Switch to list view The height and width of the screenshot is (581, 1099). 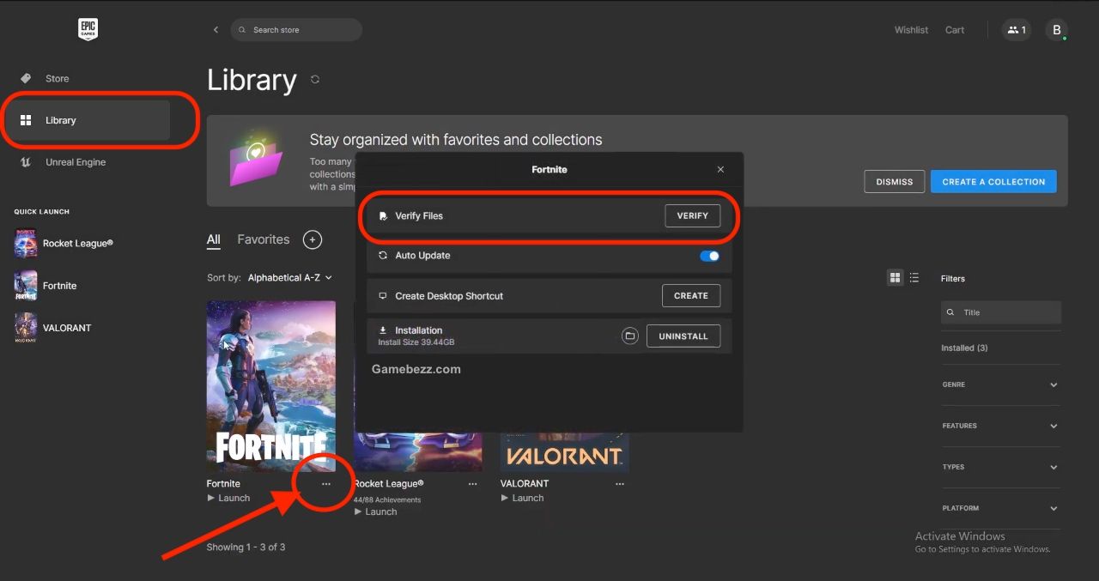pos(914,278)
